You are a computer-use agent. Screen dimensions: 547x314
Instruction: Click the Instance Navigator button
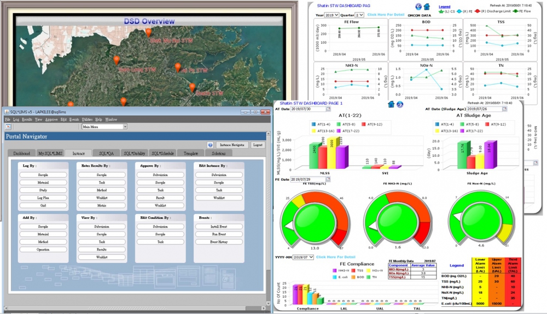tap(232, 145)
